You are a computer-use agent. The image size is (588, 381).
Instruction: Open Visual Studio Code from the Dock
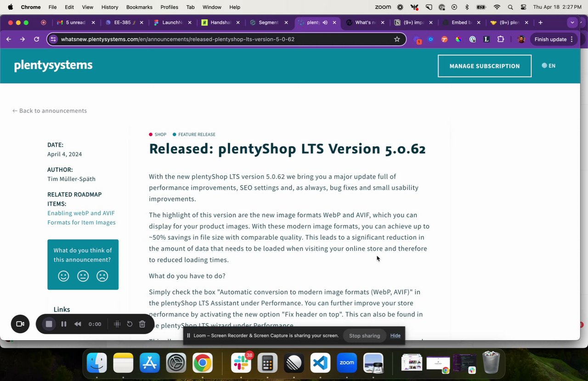[x=321, y=364]
